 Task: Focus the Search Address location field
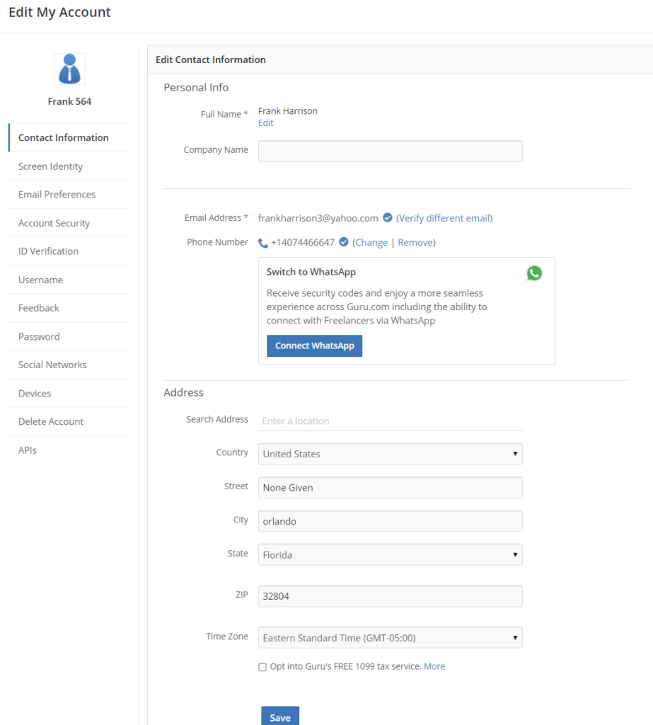click(x=390, y=421)
